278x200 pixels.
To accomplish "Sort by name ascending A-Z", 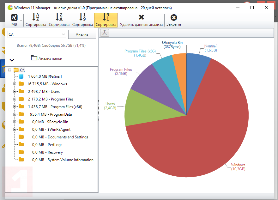I will [36, 20].
